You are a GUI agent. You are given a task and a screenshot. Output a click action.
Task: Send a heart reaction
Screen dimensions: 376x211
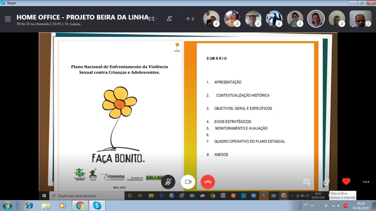pyautogui.click(x=346, y=182)
